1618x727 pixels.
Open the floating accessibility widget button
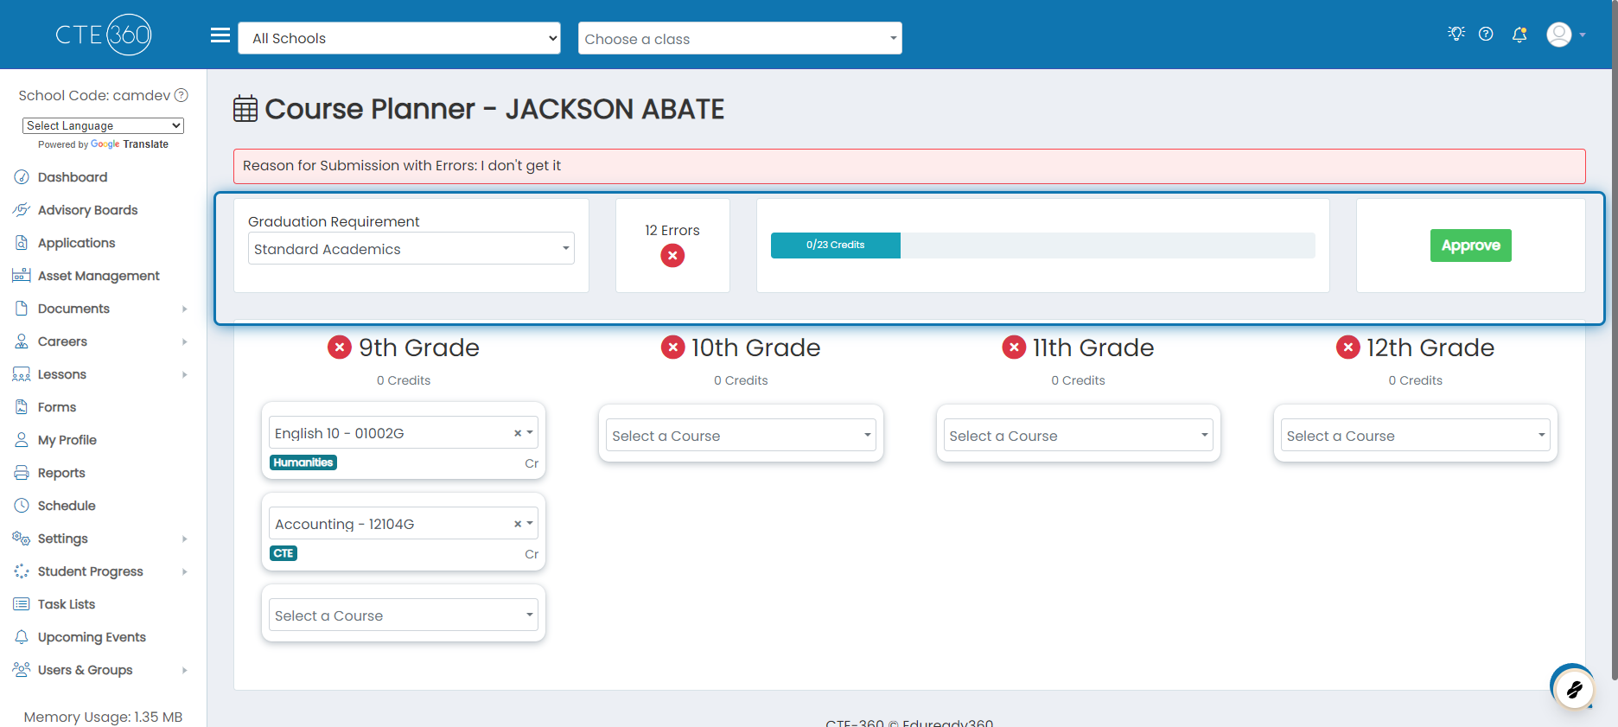click(1574, 689)
